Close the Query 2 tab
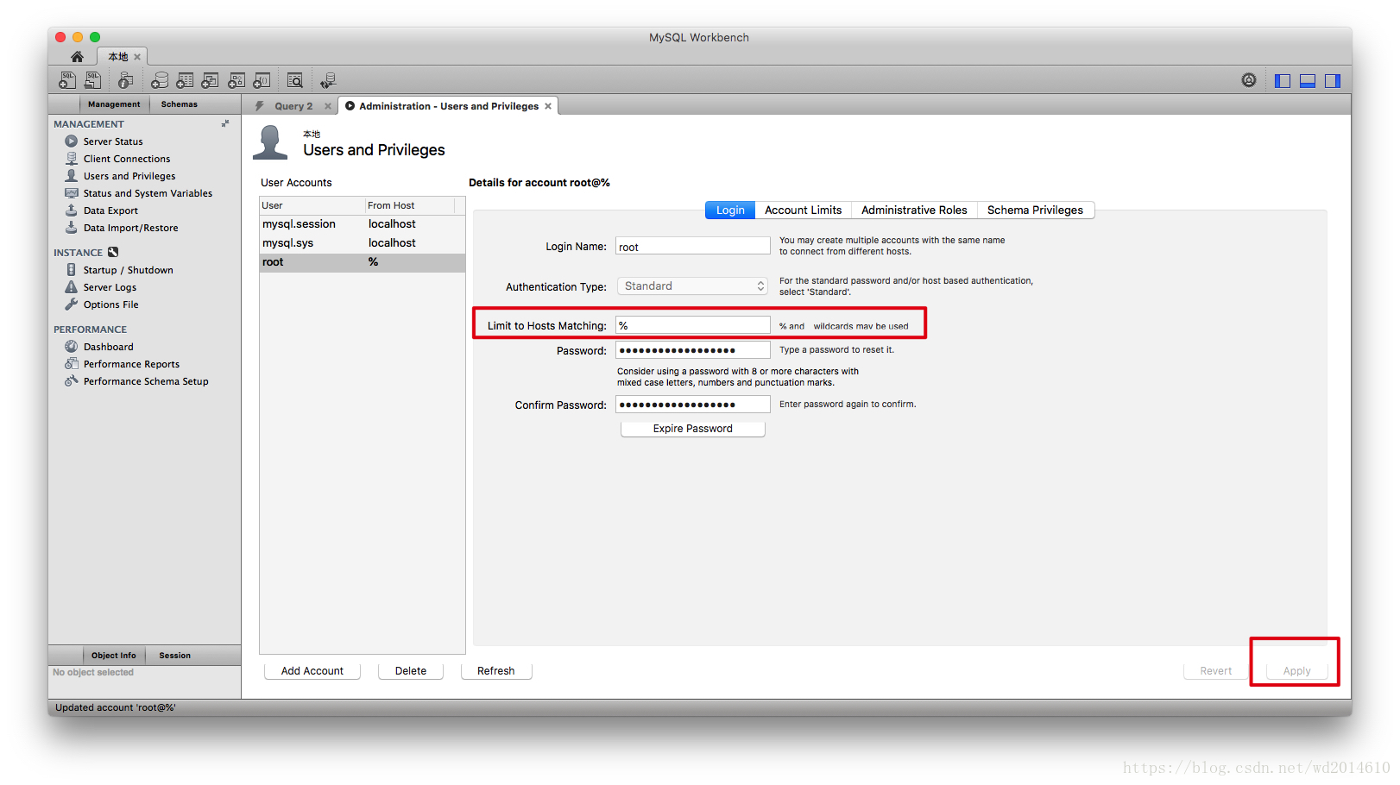 (328, 106)
